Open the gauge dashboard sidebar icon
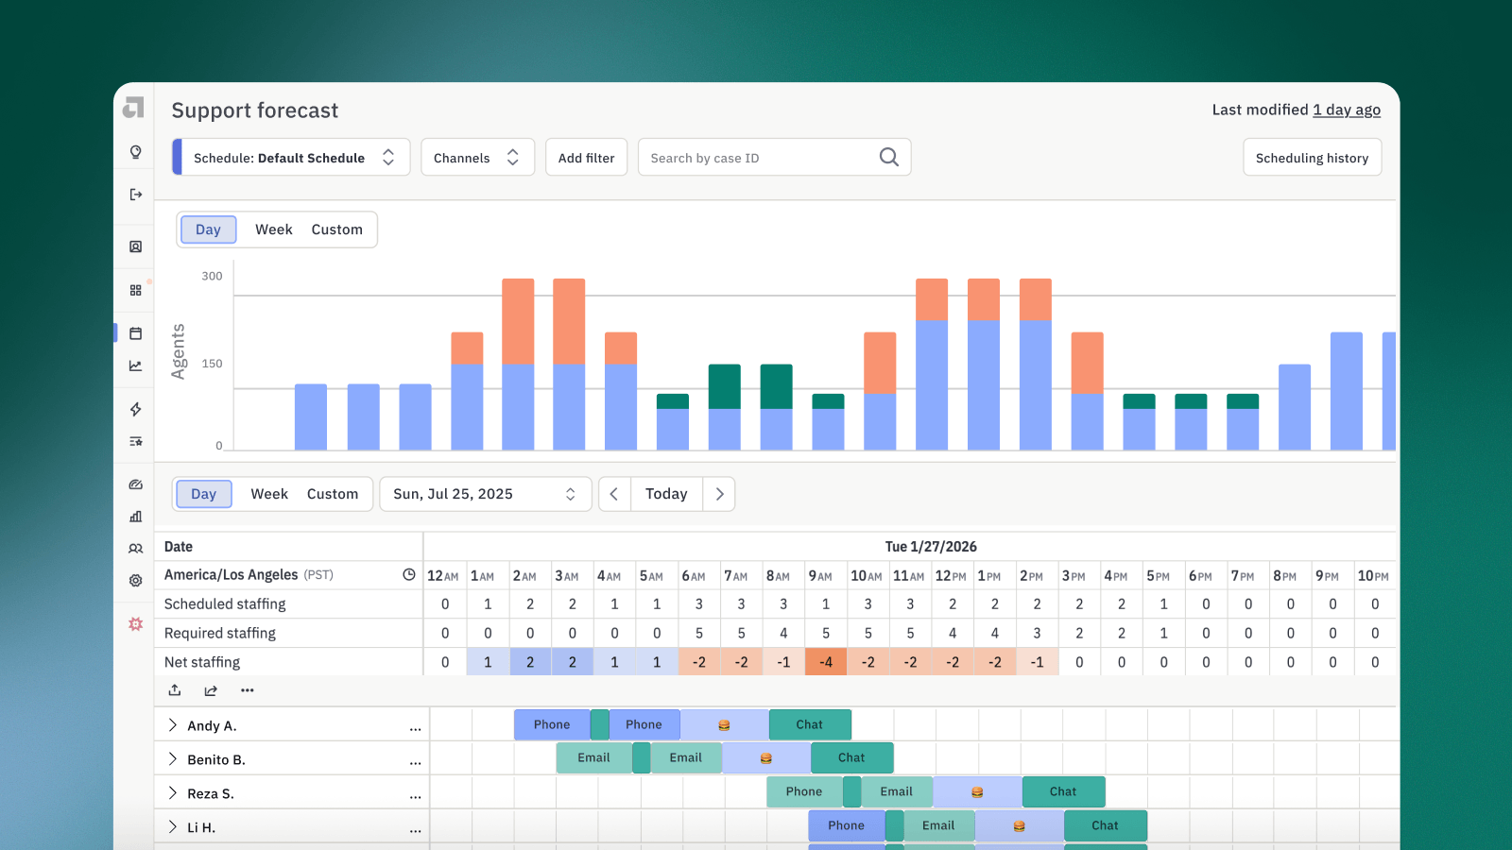This screenshot has width=1512, height=850. (136, 484)
